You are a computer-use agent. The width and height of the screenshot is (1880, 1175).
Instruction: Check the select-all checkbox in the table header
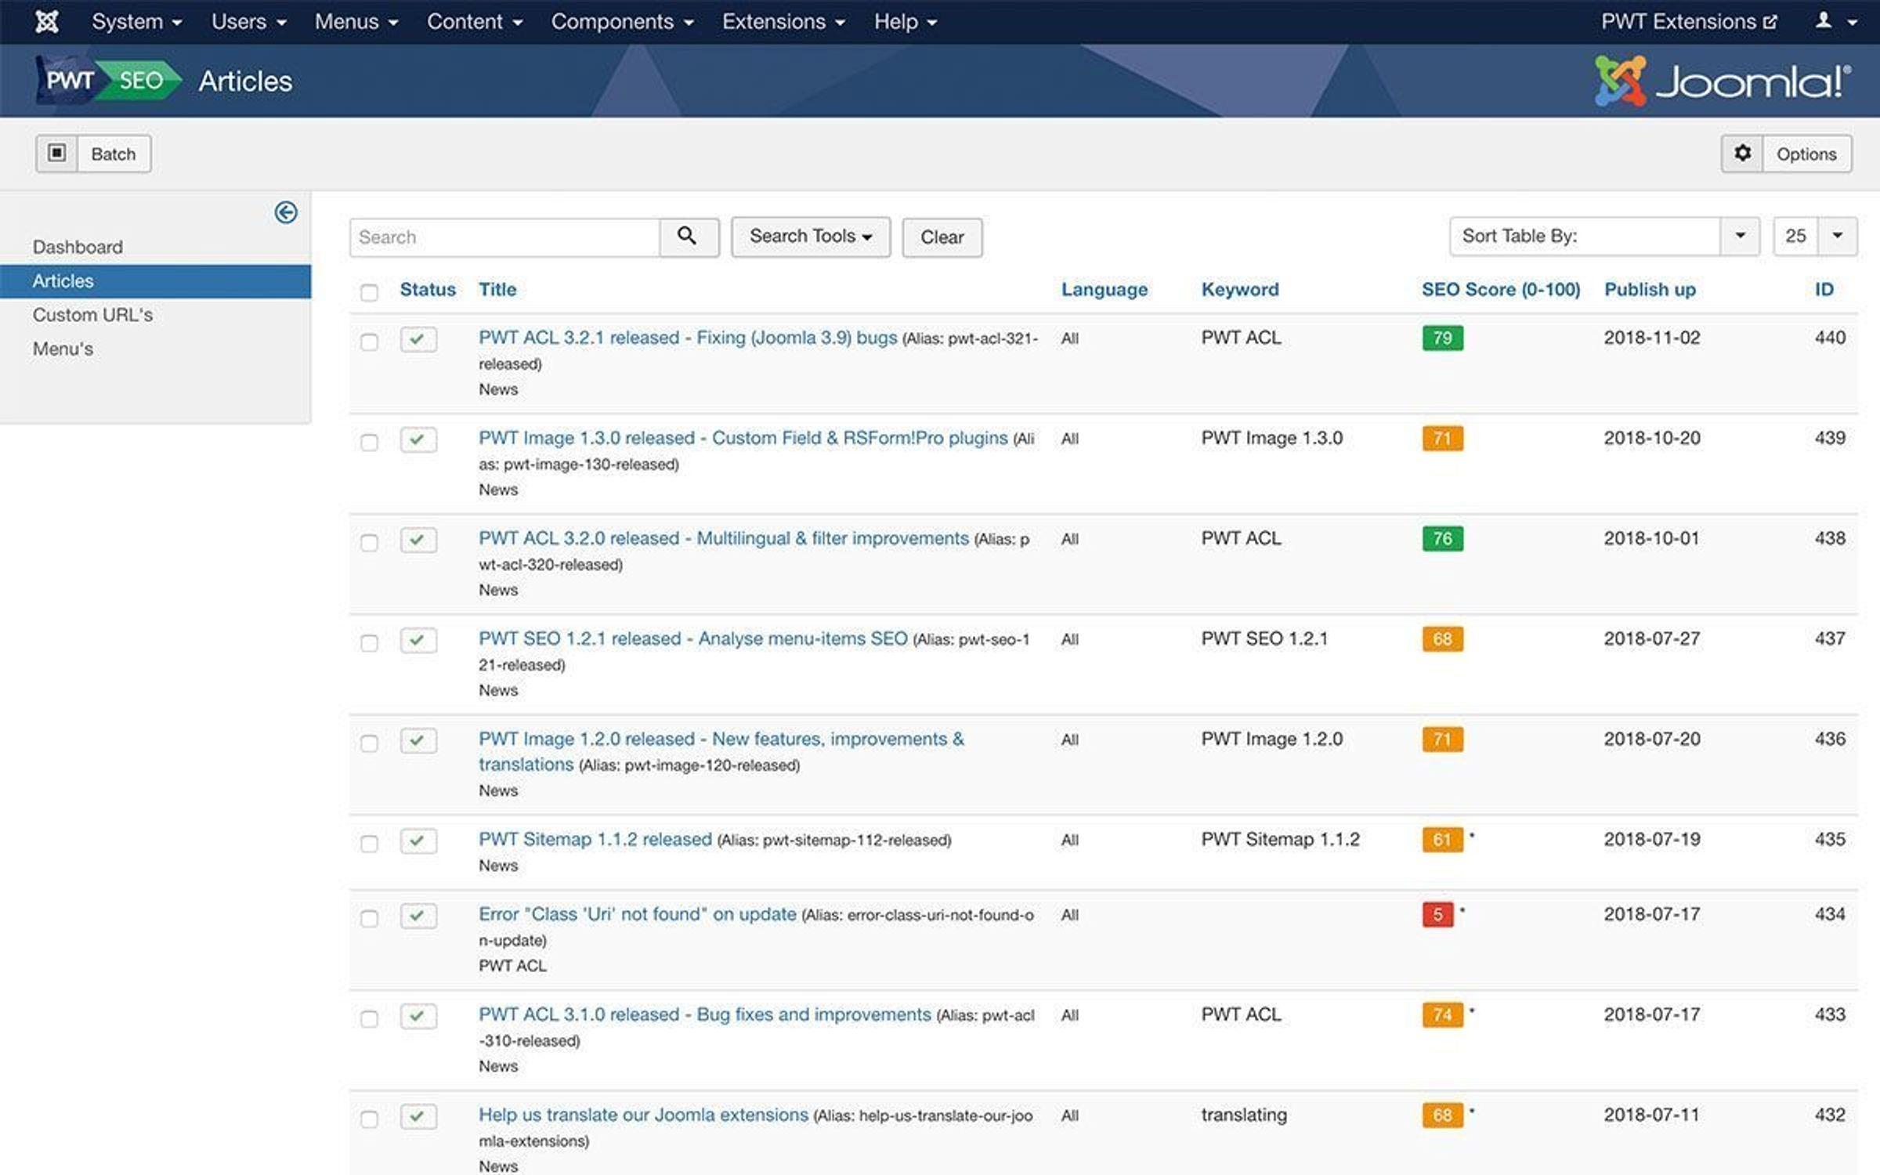coord(370,291)
